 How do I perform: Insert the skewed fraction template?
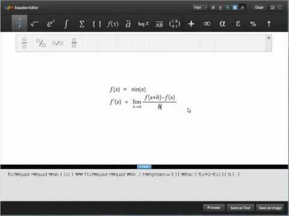click(x=41, y=43)
